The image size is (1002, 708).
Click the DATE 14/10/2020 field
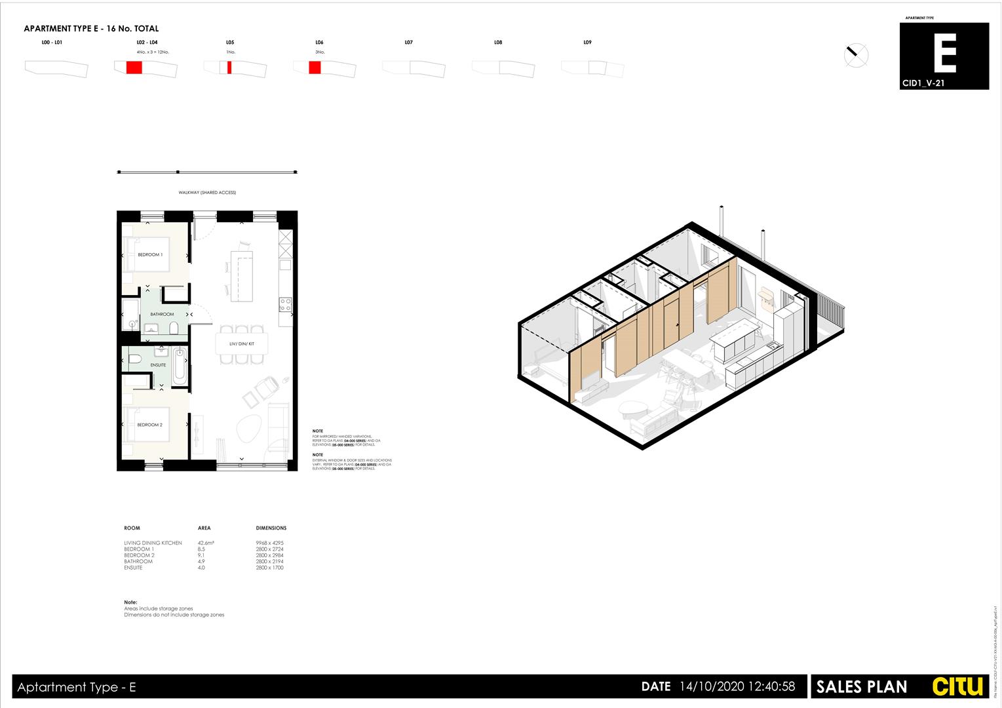point(718,687)
